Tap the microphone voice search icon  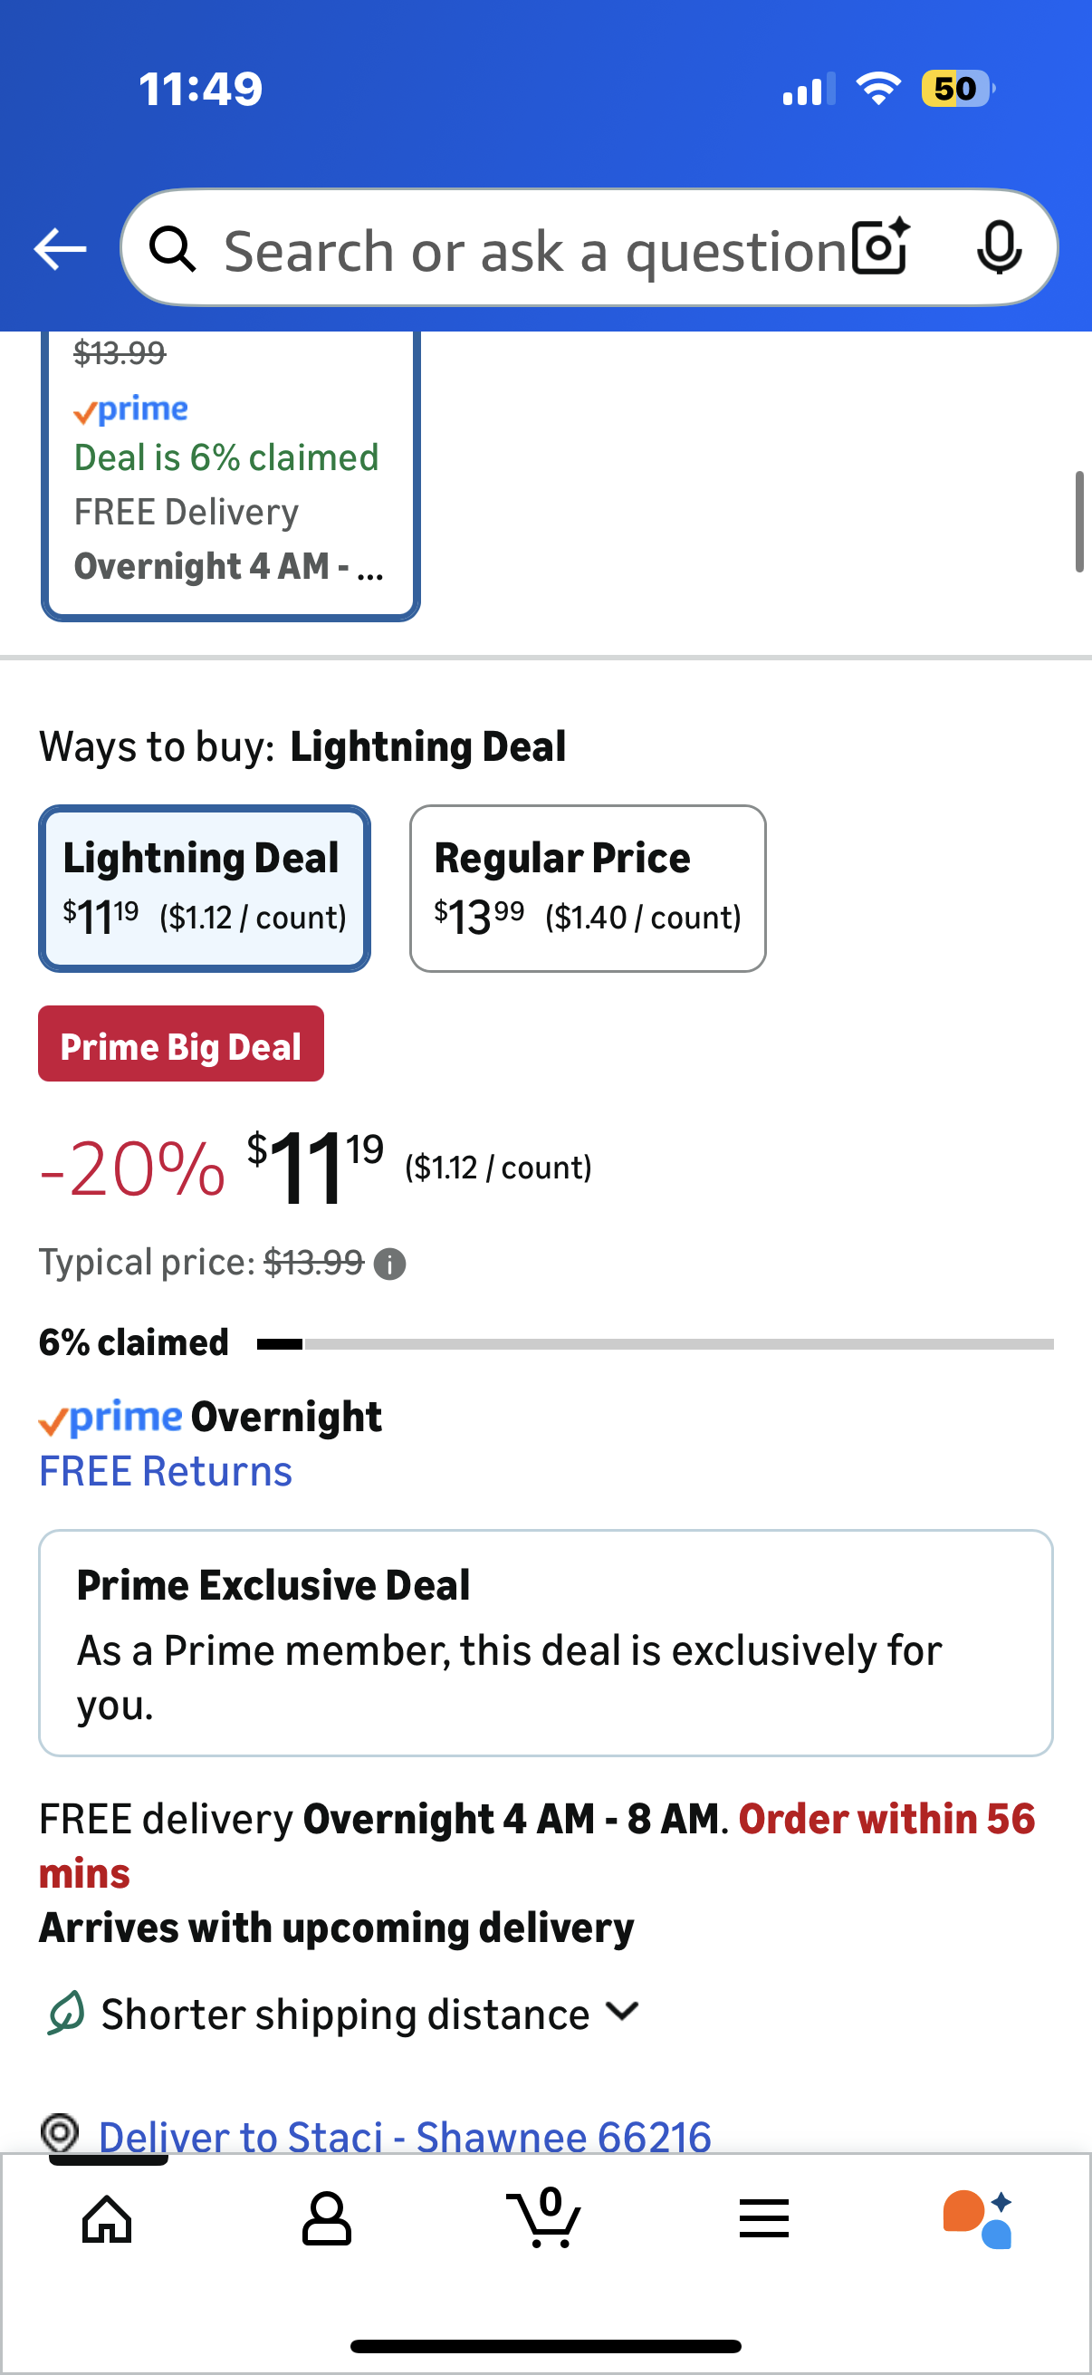pyautogui.click(x=998, y=247)
